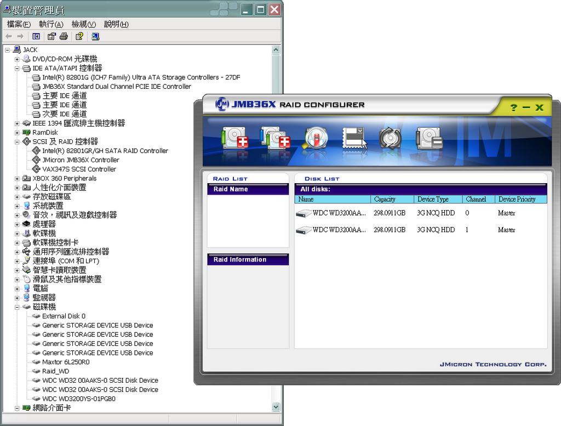Click Device Type column header
The width and height of the screenshot is (561, 426).
[438, 200]
